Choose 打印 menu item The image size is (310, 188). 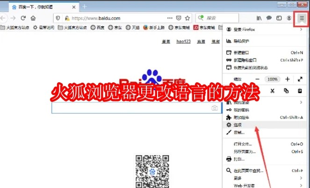265,159
